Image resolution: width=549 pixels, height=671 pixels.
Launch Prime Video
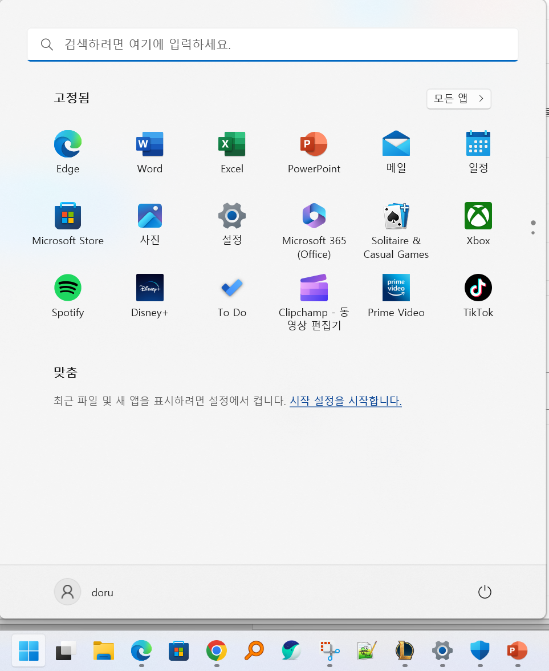coord(396,296)
